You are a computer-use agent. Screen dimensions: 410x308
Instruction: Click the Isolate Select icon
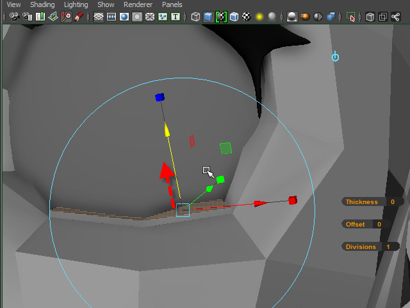point(350,17)
